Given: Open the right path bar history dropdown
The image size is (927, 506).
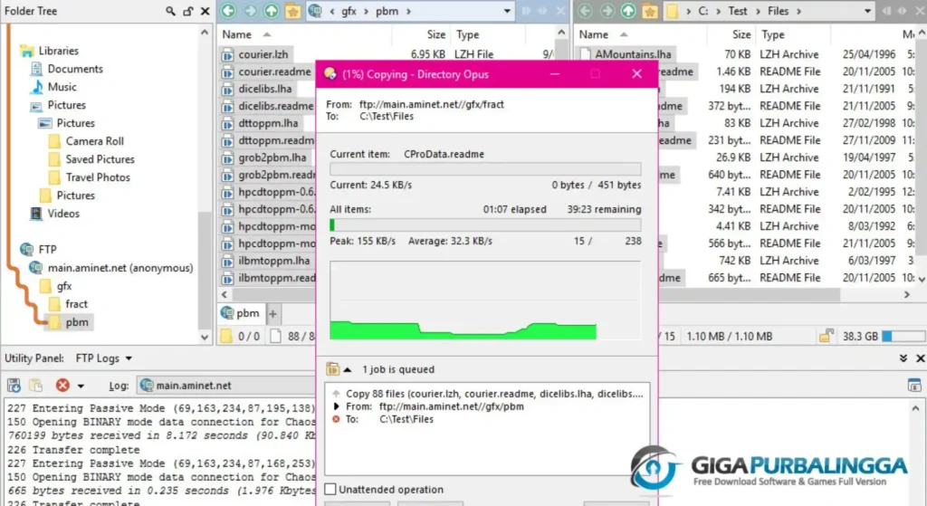Looking at the screenshot, I should (867, 11).
